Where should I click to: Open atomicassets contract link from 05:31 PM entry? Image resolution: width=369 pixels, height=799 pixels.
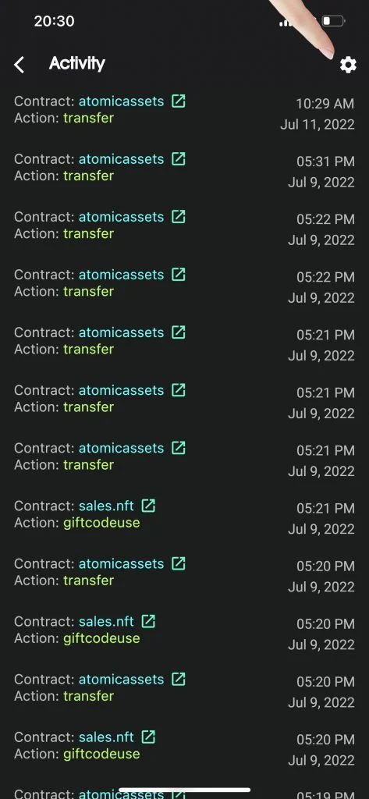click(121, 159)
